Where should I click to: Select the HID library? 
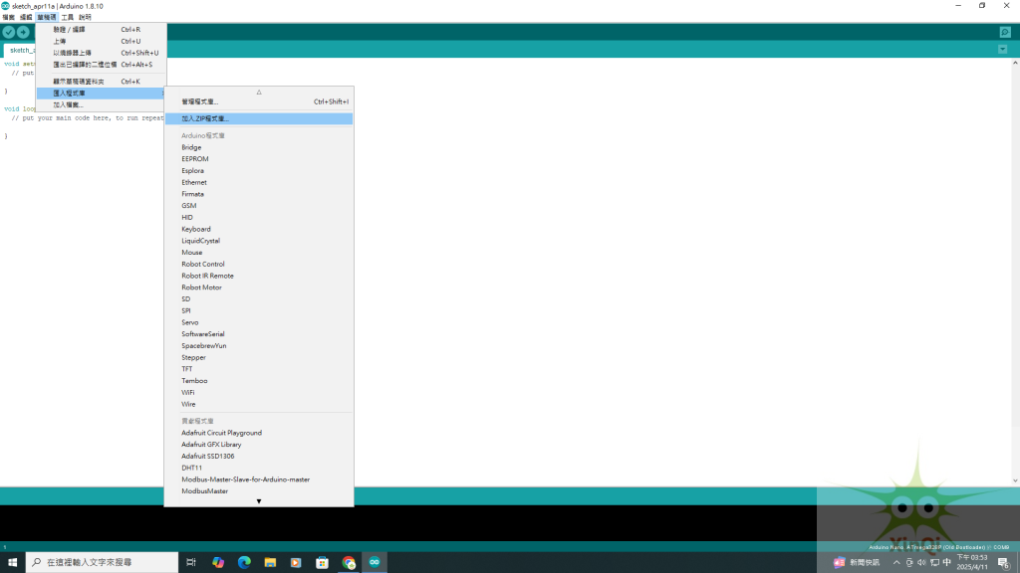point(259,218)
